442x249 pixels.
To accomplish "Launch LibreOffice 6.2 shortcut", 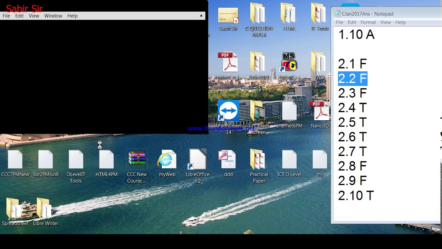I will pyautogui.click(x=198, y=166).
